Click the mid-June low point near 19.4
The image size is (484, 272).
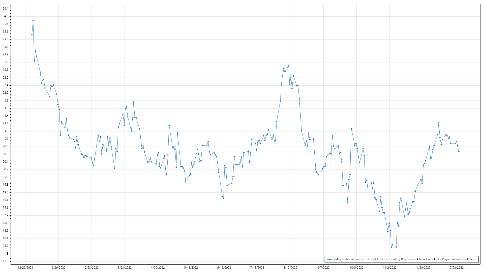[223, 198]
